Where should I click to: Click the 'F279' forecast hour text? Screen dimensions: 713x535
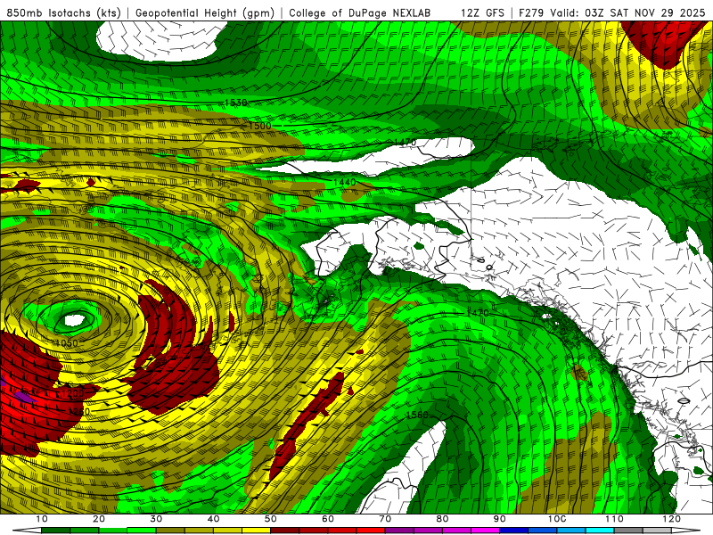[532, 13]
